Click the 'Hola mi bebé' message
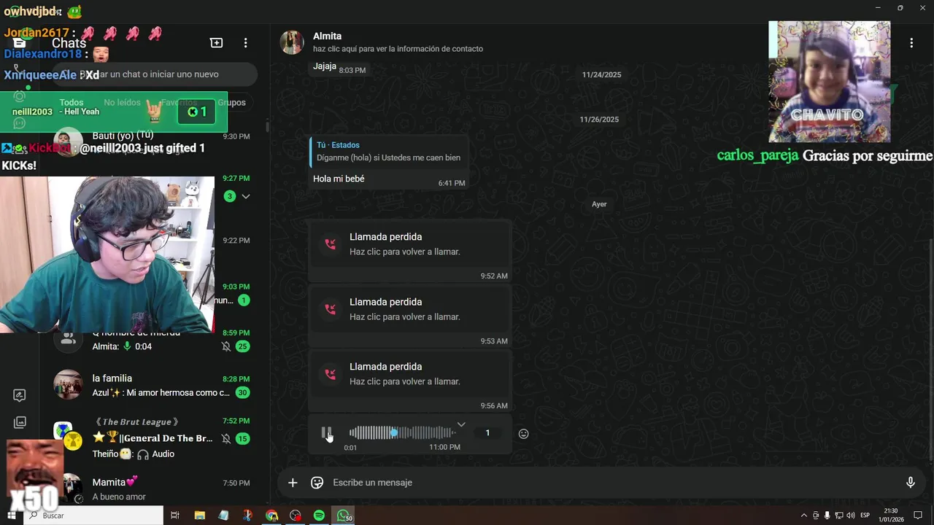Viewport: 934px width, 525px height. [339, 179]
